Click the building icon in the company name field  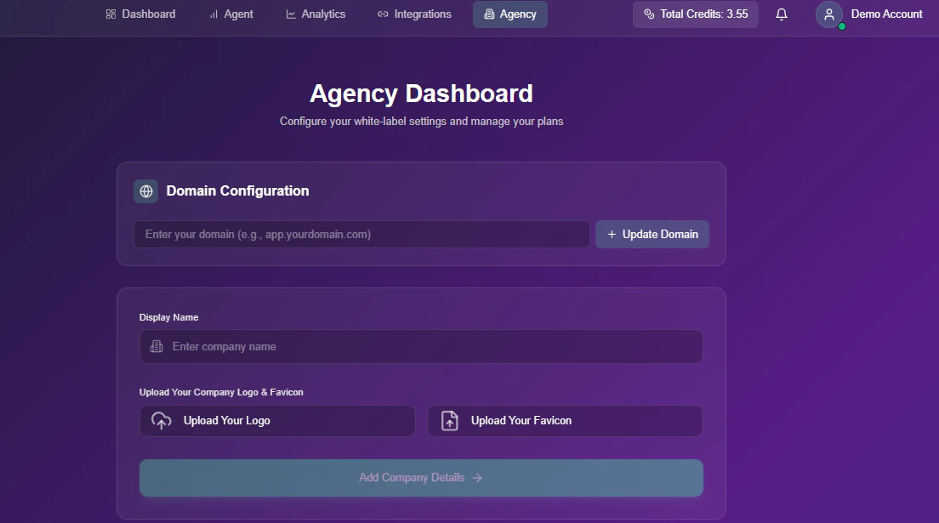155,346
